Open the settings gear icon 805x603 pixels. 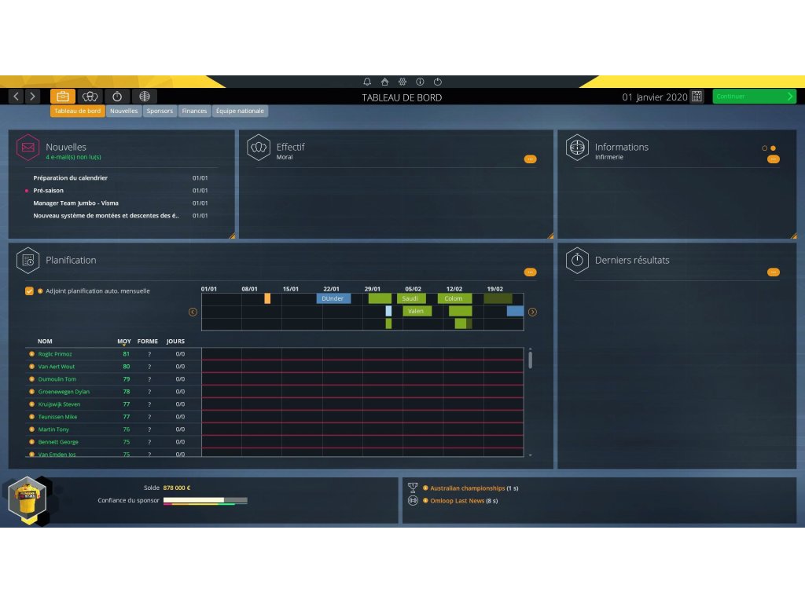[402, 82]
